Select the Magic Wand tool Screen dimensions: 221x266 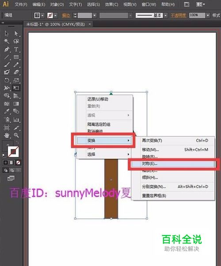pos(7,41)
